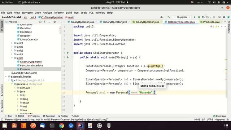Click UTF-8 encoding in status bar
231x130 pixels.
210,120
